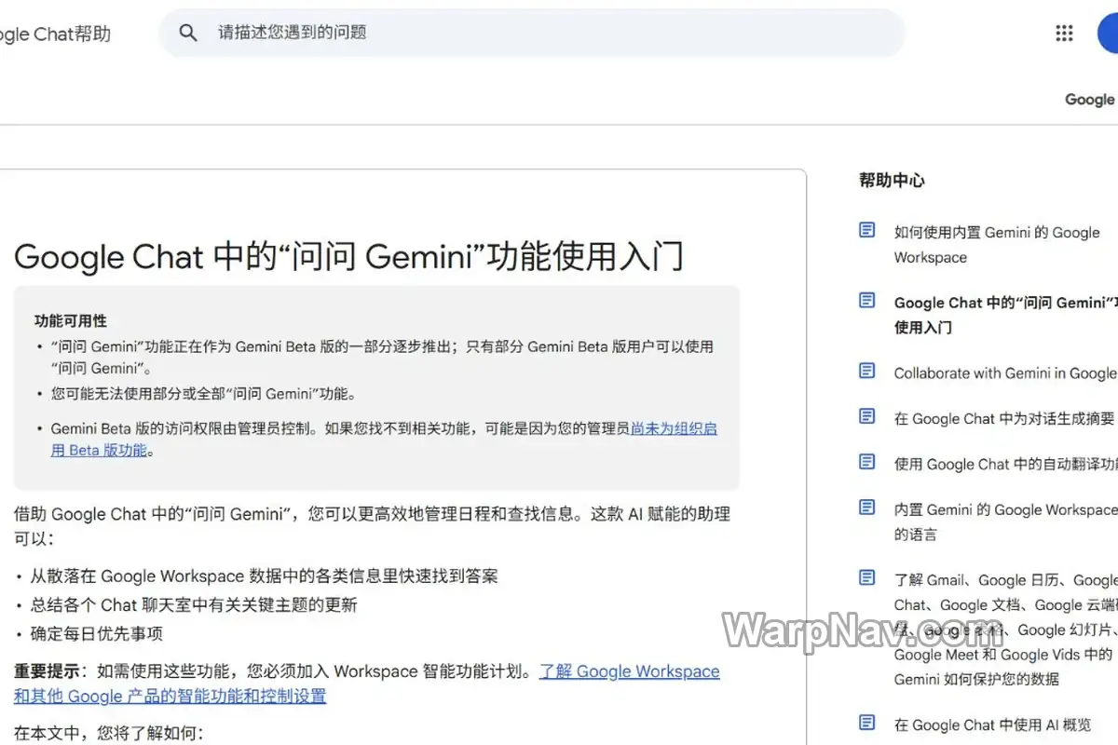Open current article "Google Chat 中的问问 Gemini" in sidebar

[x=1005, y=315]
